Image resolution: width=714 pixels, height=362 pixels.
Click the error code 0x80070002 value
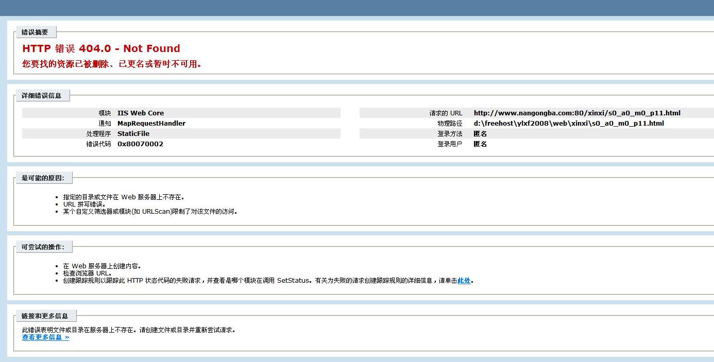click(140, 144)
